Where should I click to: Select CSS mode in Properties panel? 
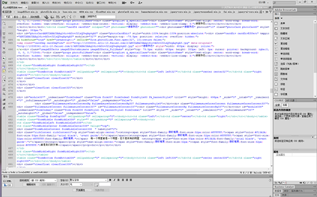(x=7, y=185)
